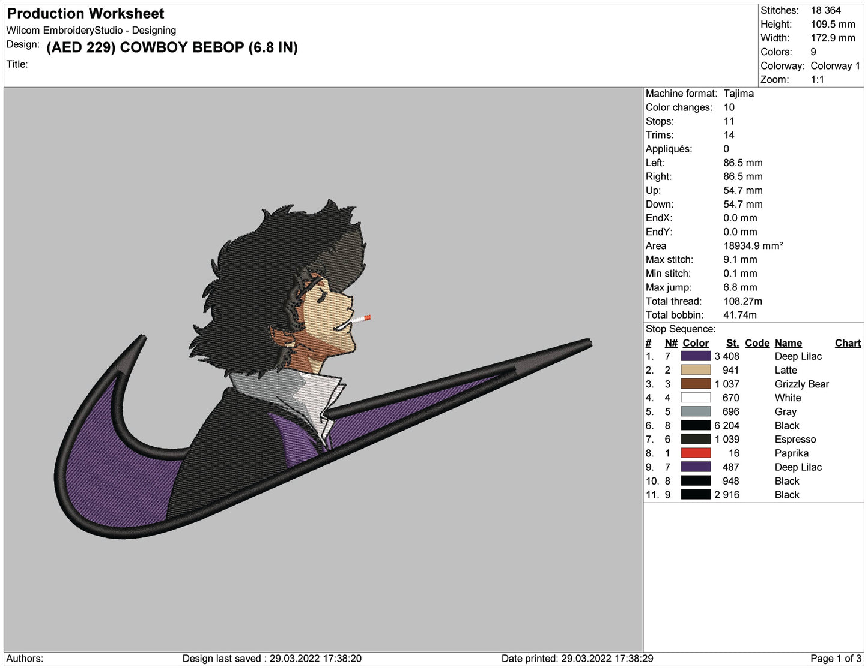The height and width of the screenshot is (670, 868).
Task: Click the 'Color' column header
Action: (696, 343)
